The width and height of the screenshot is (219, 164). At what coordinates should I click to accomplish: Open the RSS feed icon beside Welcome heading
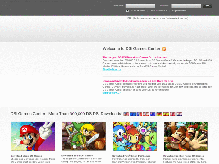pyautogui.click(x=164, y=49)
